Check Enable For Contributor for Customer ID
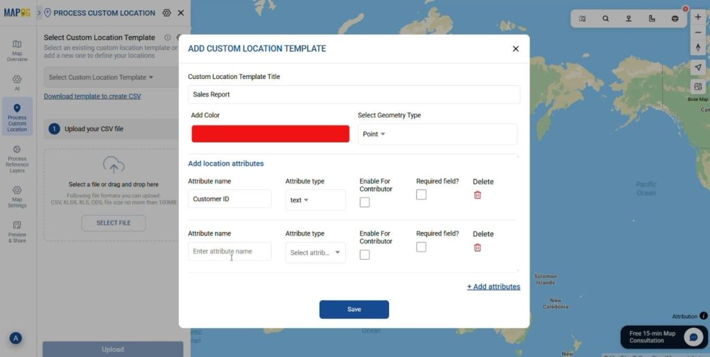710x357 pixels. point(365,202)
